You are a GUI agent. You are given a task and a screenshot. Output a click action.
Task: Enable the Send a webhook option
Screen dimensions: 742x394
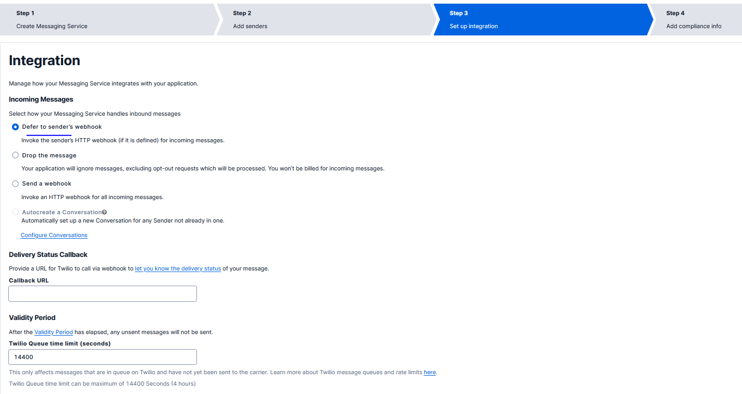[x=16, y=183]
